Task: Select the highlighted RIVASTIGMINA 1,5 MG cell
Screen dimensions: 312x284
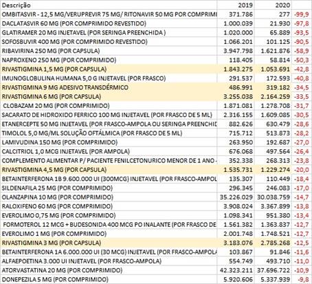Action: coord(109,69)
